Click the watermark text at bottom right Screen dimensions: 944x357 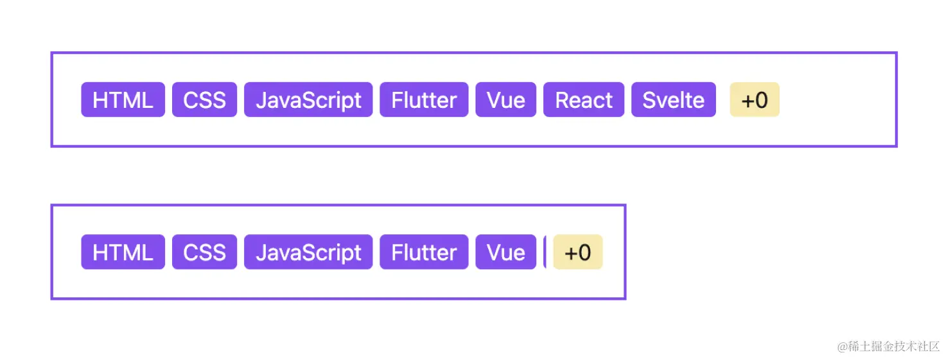pos(888,347)
